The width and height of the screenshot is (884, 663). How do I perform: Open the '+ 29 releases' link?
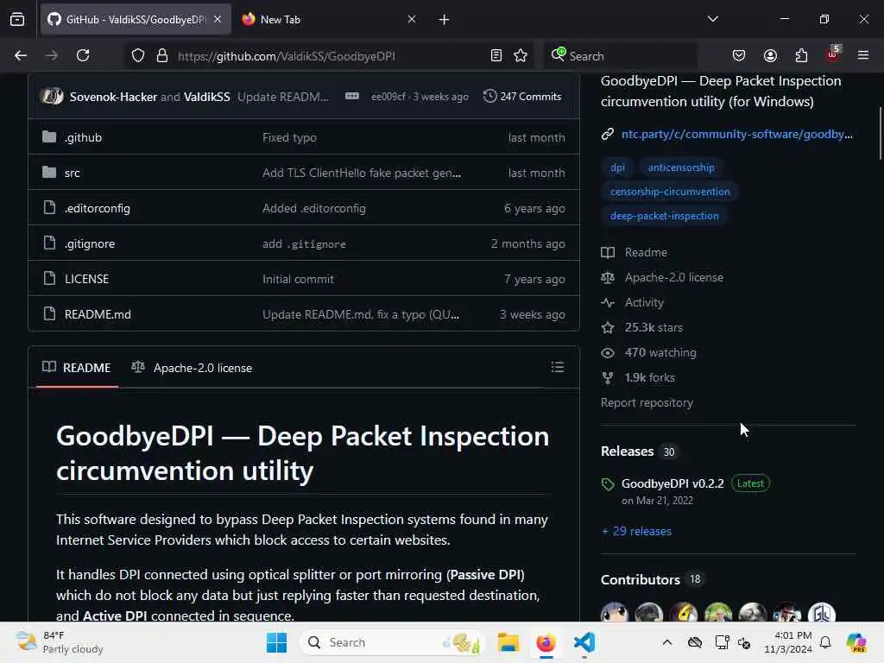[x=636, y=532]
